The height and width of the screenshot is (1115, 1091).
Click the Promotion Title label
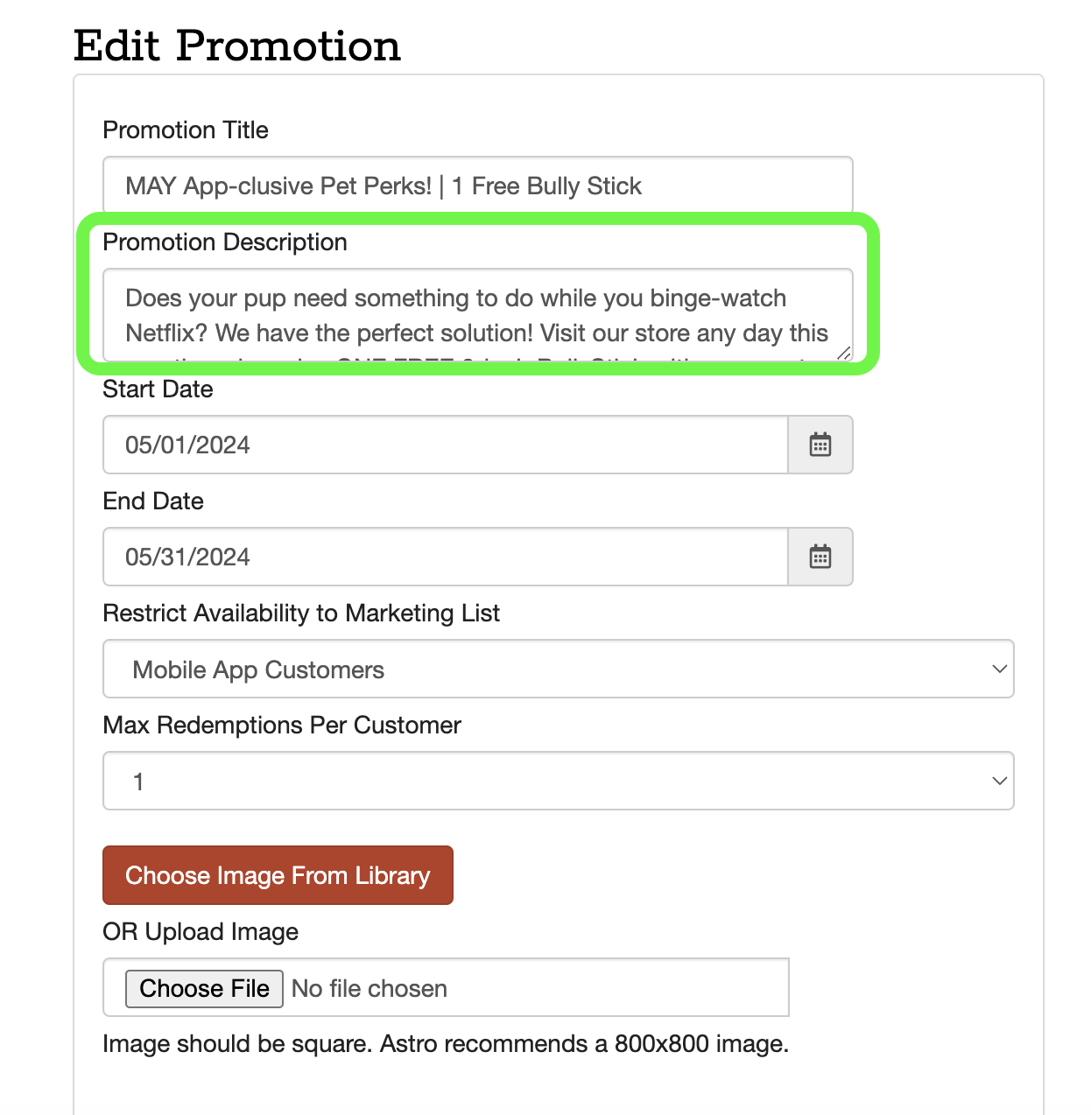[186, 130]
